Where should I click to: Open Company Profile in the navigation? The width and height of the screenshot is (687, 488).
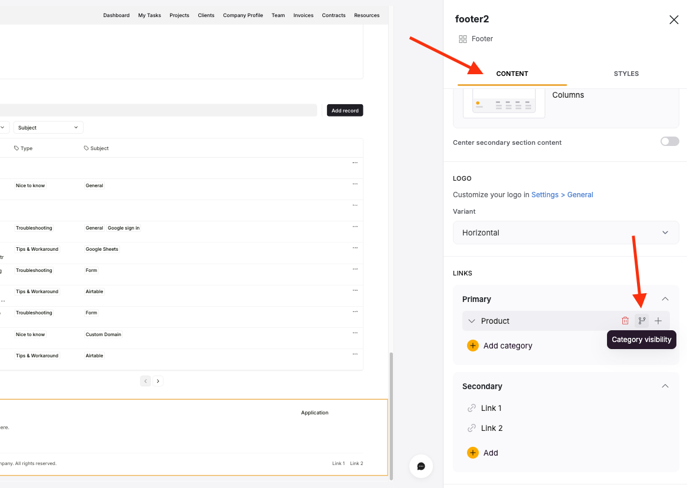coord(243,15)
